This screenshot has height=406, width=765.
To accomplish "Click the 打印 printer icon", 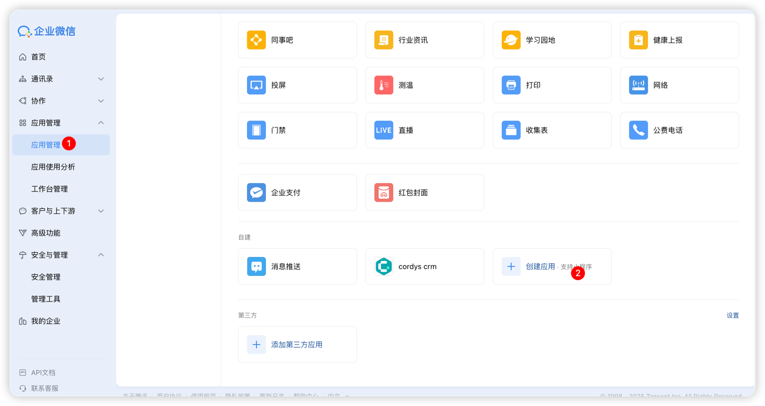I will click(511, 85).
